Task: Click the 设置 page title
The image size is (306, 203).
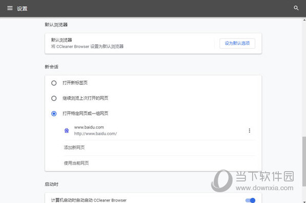Action: 22,8
